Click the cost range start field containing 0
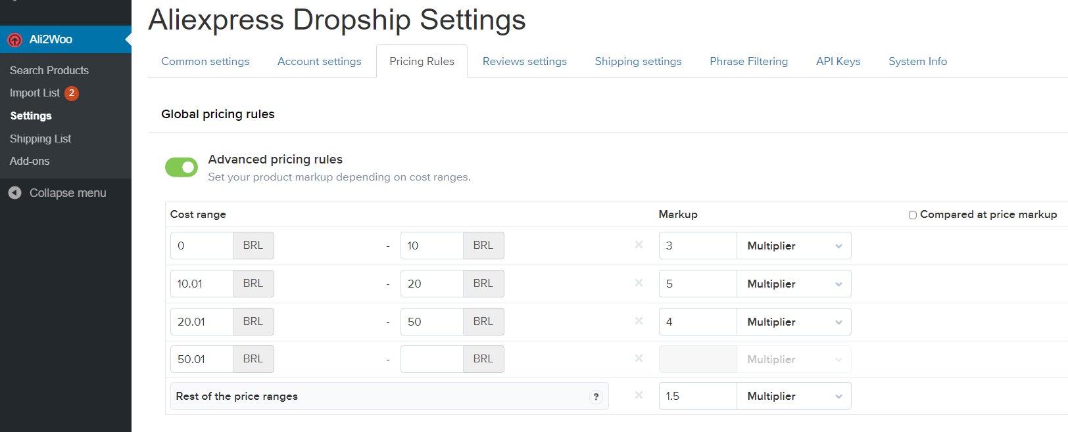This screenshot has width=1068, height=432. [202, 246]
